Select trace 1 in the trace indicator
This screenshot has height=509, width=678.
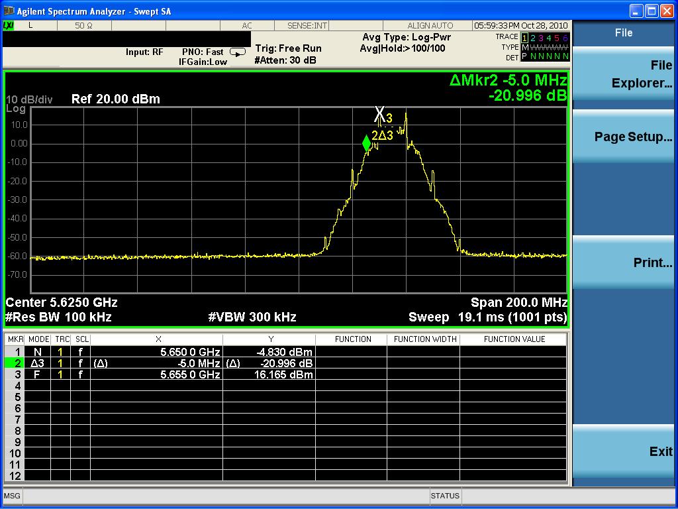point(525,38)
